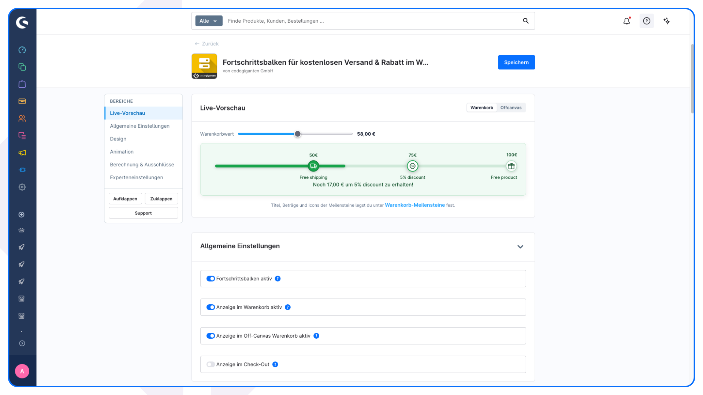The height and width of the screenshot is (395, 703).
Task: Toggle Anzeige im Off-Canvas Warenkorb aktiv
Action: coord(211,336)
